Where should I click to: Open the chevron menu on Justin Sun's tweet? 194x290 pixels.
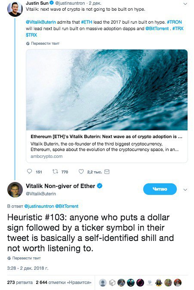click(x=185, y=4)
